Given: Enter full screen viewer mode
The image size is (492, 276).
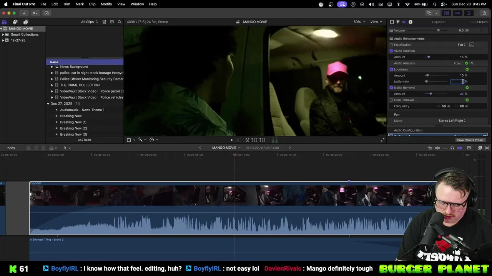Looking at the screenshot, I should [382, 140].
